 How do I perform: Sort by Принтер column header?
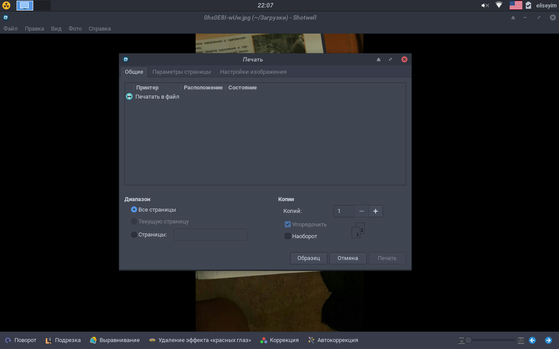click(158, 88)
